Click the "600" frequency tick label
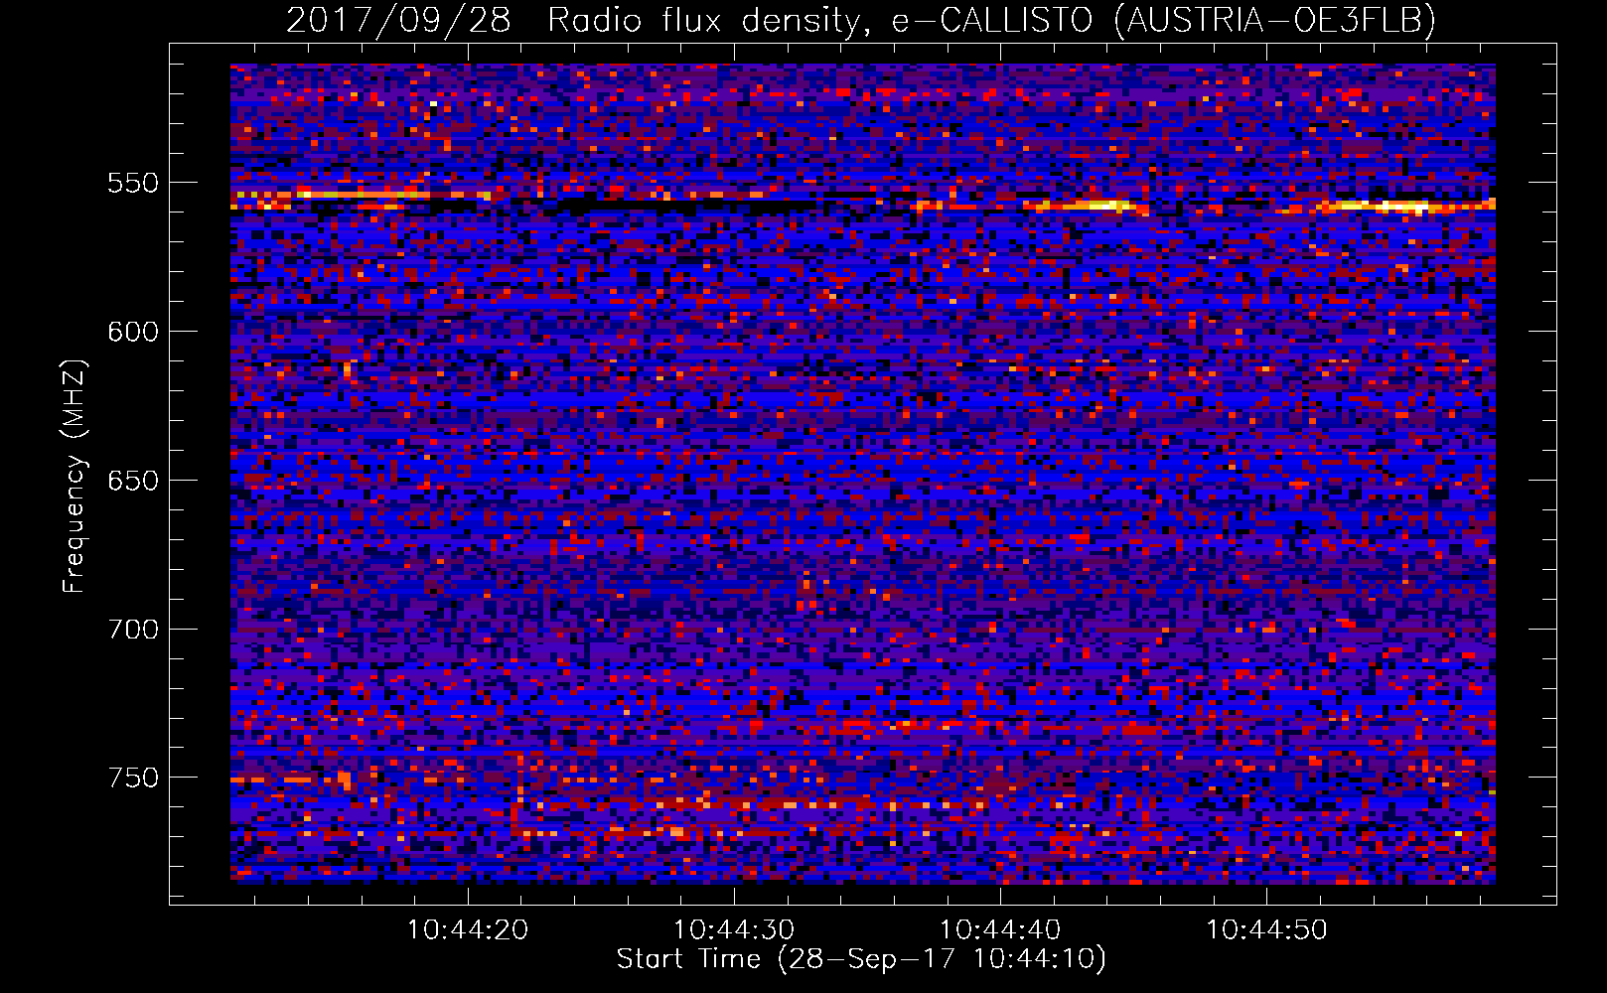Viewport: 1607px width, 993px height. [x=133, y=332]
